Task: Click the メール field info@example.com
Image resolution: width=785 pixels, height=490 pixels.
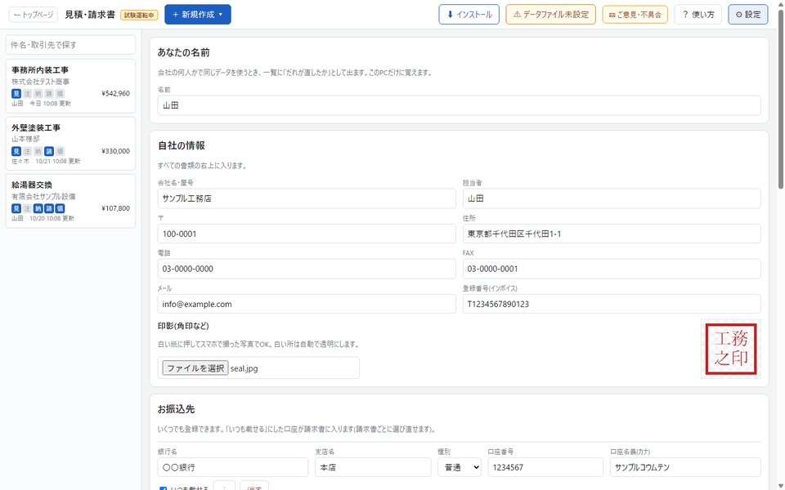Action: coord(307,304)
